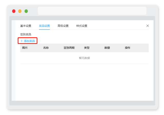Click the 数量 column header
This screenshot has width=164, height=115.
[x=107, y=48]
